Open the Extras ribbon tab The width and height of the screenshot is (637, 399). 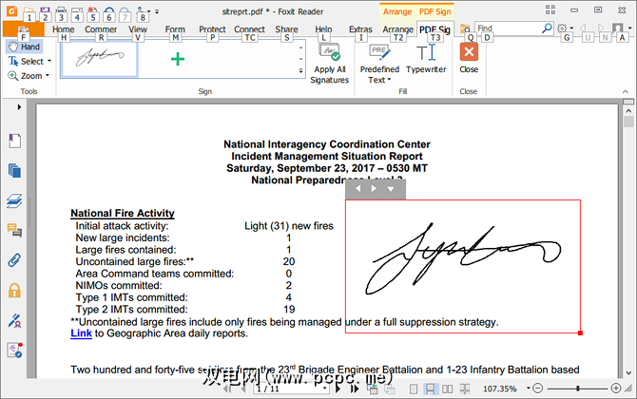tap(360, 29)
